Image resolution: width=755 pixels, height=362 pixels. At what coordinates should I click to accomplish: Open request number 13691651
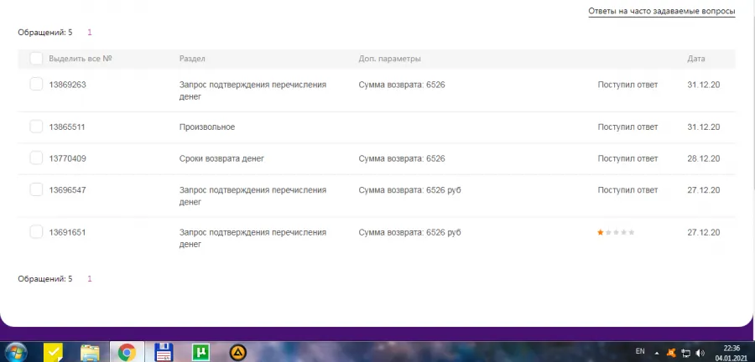pyautogui.click(x=67, y=233)
